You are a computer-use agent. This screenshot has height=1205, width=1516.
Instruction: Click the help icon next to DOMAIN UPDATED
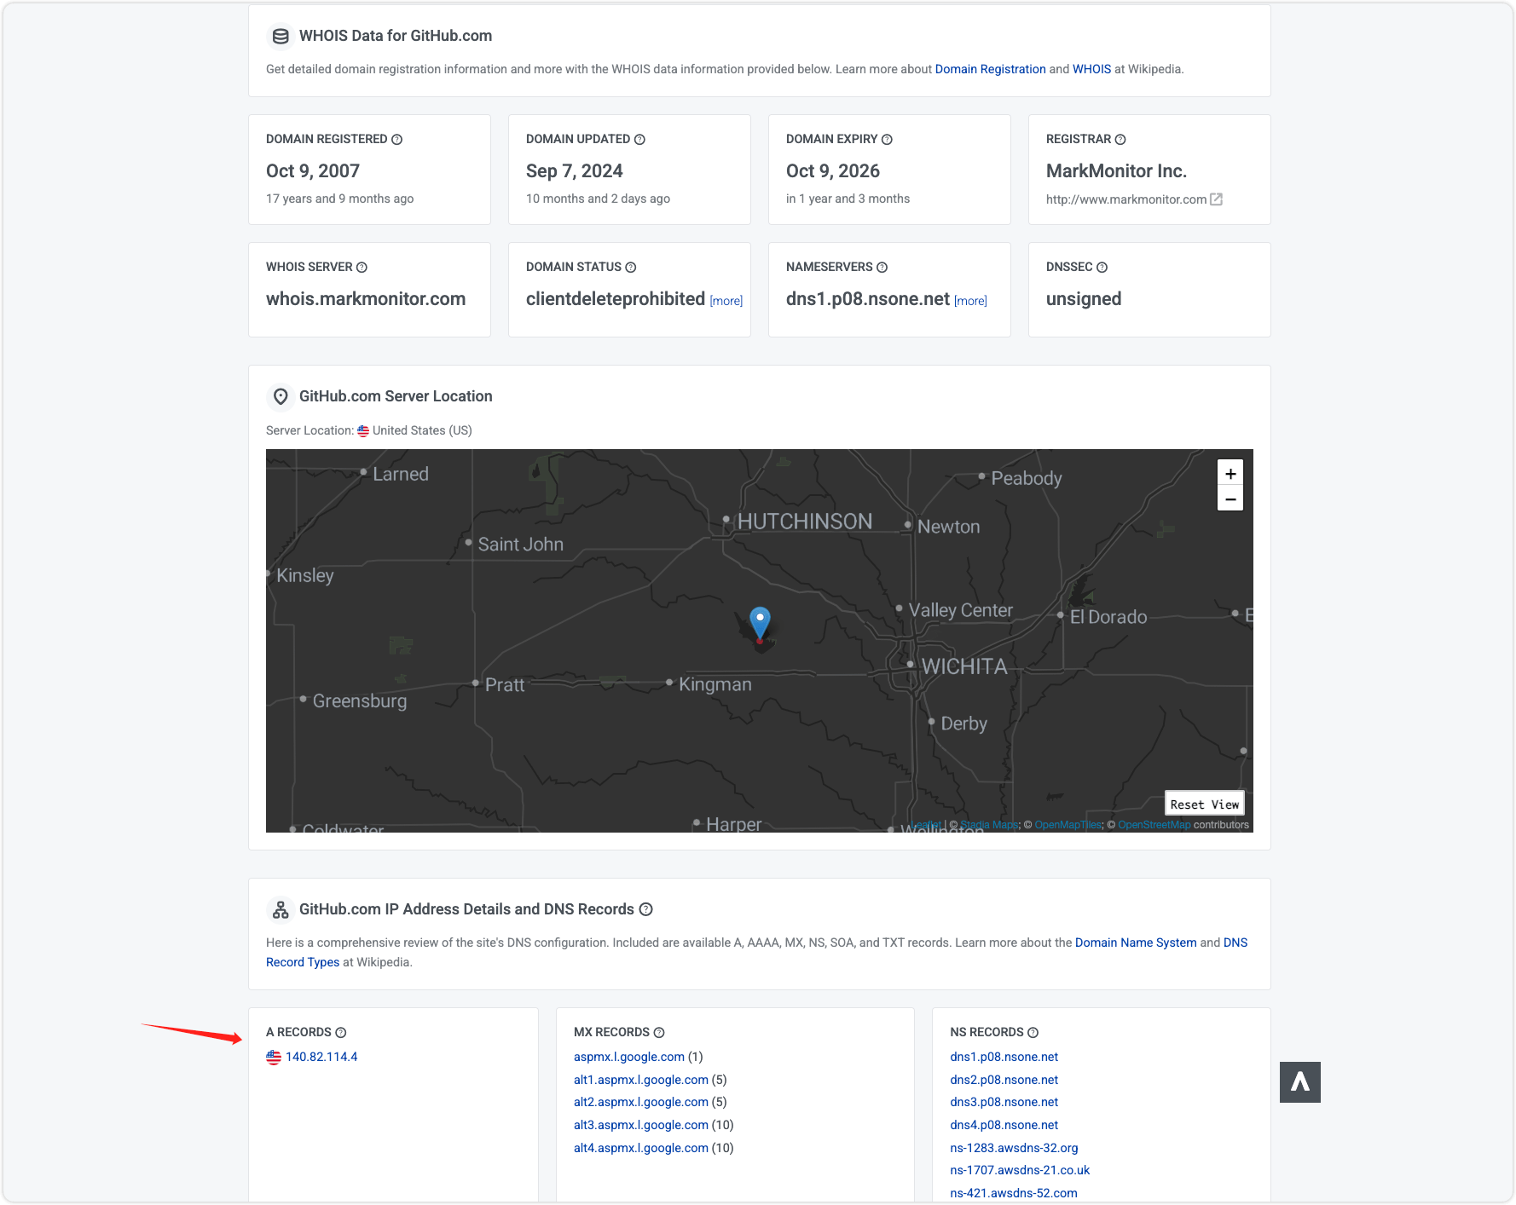point(639,140)
